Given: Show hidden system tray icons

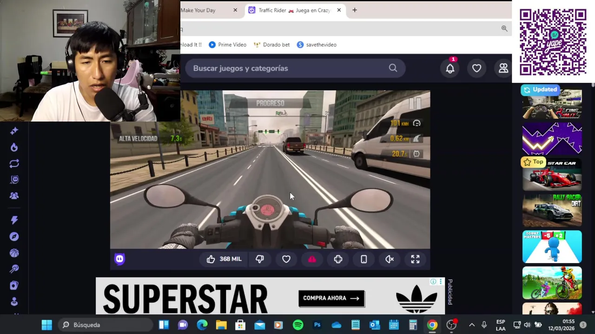Looking at the screenshot, I should [472, 325].
